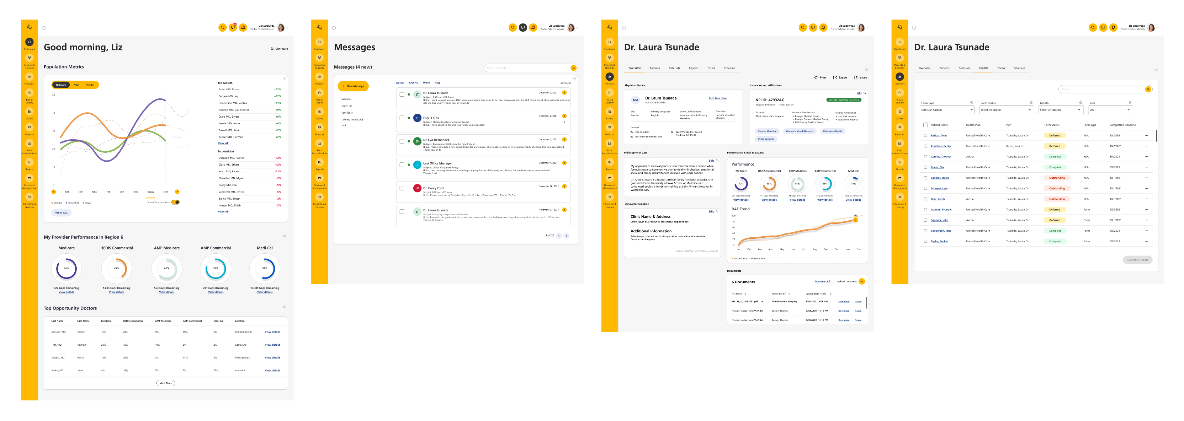
Task: Click Print icon on Overview profile
Action: click(x=816, y=77)
